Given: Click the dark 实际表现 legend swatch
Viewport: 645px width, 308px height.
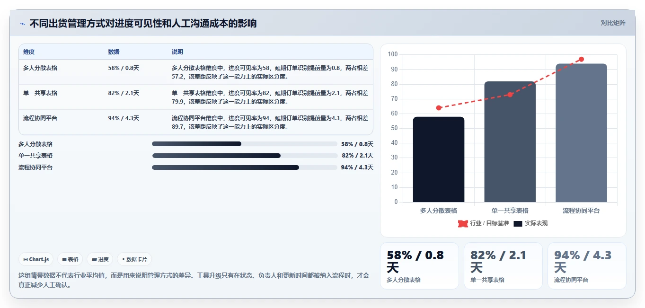Looking at the screenshot, I should 518,223.
